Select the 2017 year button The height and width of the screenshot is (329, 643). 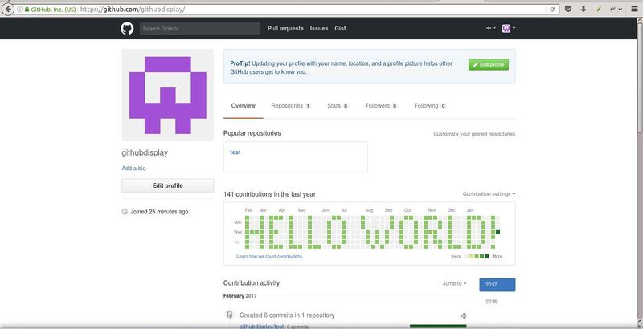(498, 285)
